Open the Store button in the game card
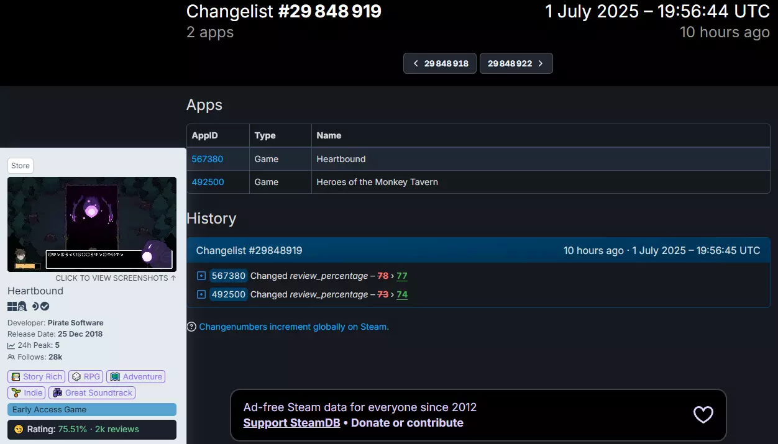The height and width of the screenshot is (444, 778). click(x=21, y=166)
